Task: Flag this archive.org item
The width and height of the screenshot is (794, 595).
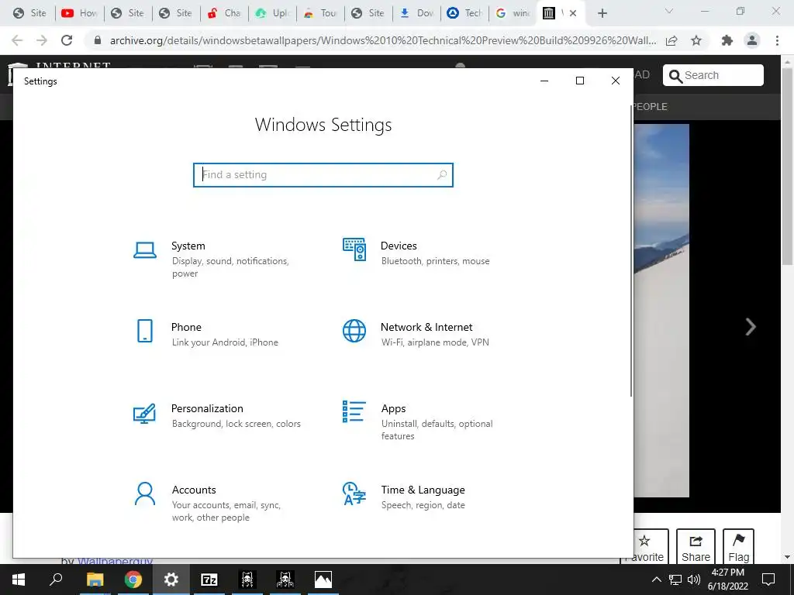Action: tap(738, 548)
